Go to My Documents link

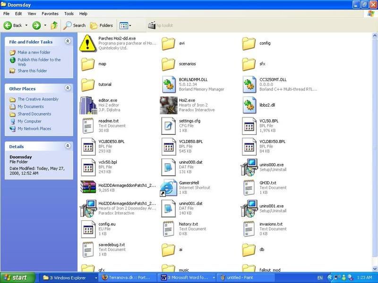coord(31,107)
